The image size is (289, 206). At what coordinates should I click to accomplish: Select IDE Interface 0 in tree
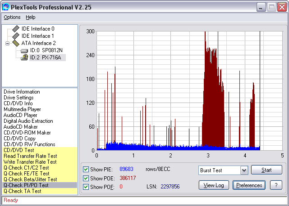click(38, 29)
